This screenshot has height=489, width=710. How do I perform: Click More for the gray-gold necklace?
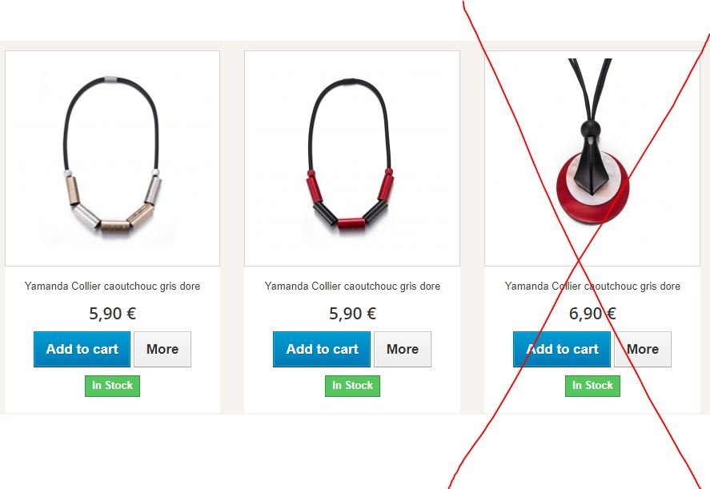click(x=162, y=349)
